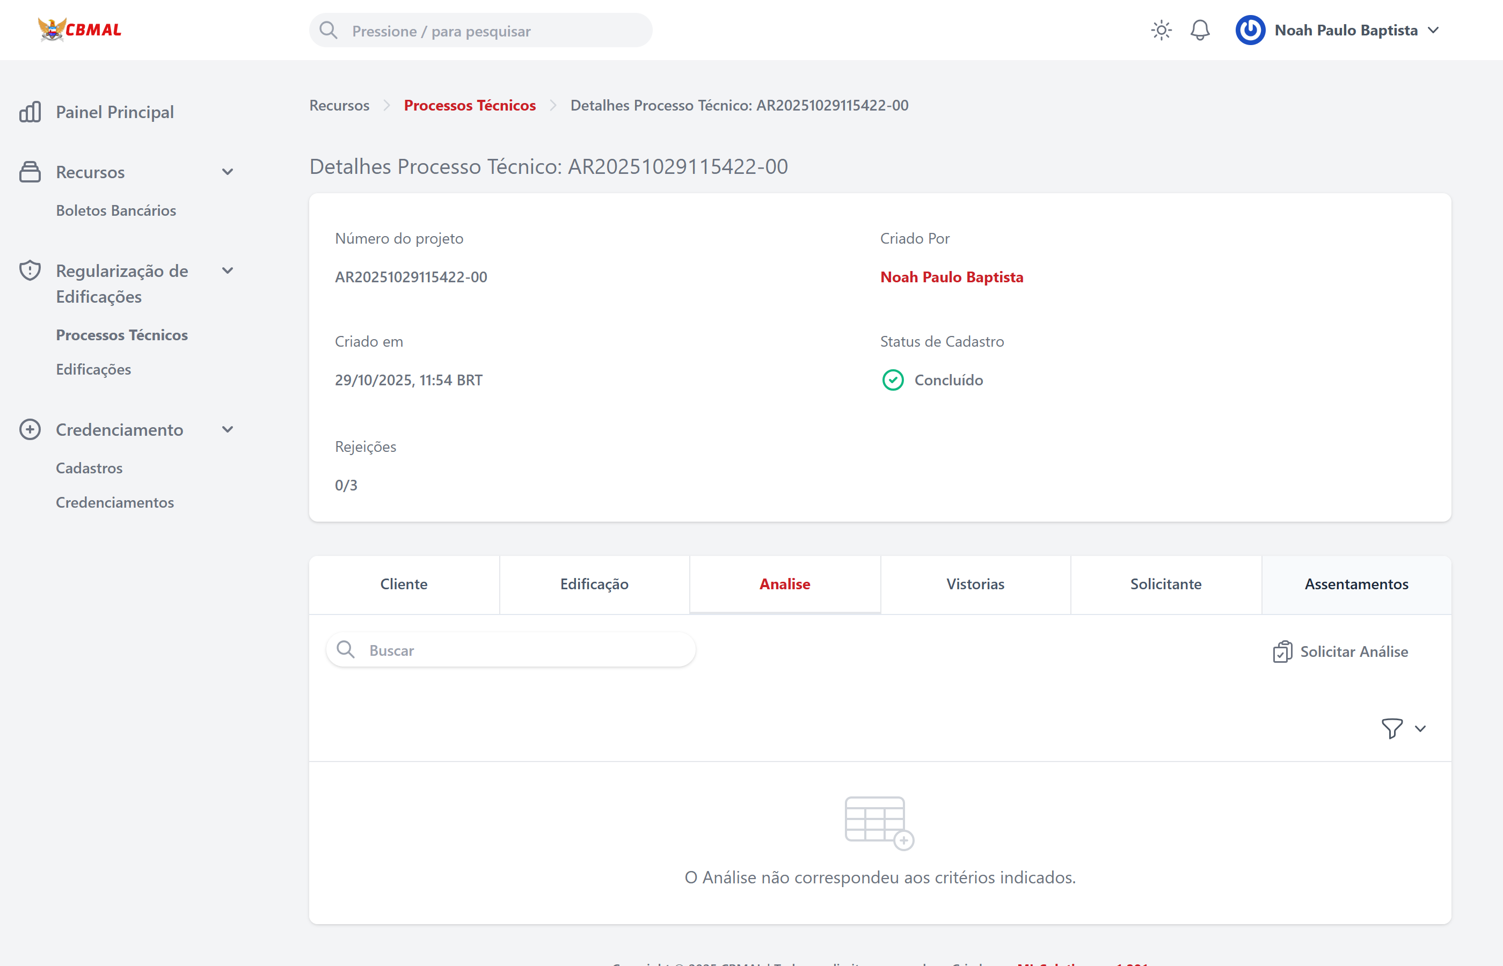Open the Noah Paulo Baptista creator link
The image size is (1503, 966).
point(951,277)
